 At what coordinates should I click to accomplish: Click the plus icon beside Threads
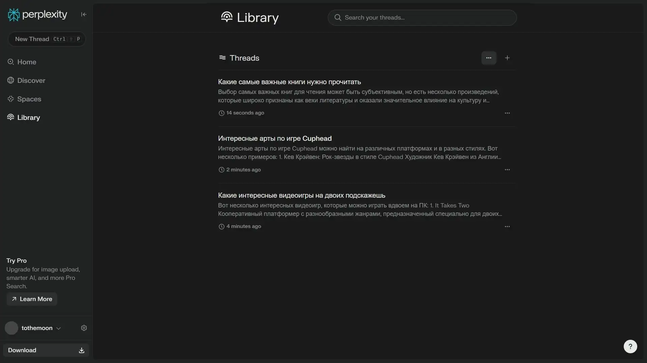click(507, 58)
